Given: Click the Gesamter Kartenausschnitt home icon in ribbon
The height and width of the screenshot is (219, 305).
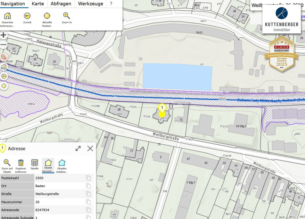Looking at the screenshot, I should 7,16.
